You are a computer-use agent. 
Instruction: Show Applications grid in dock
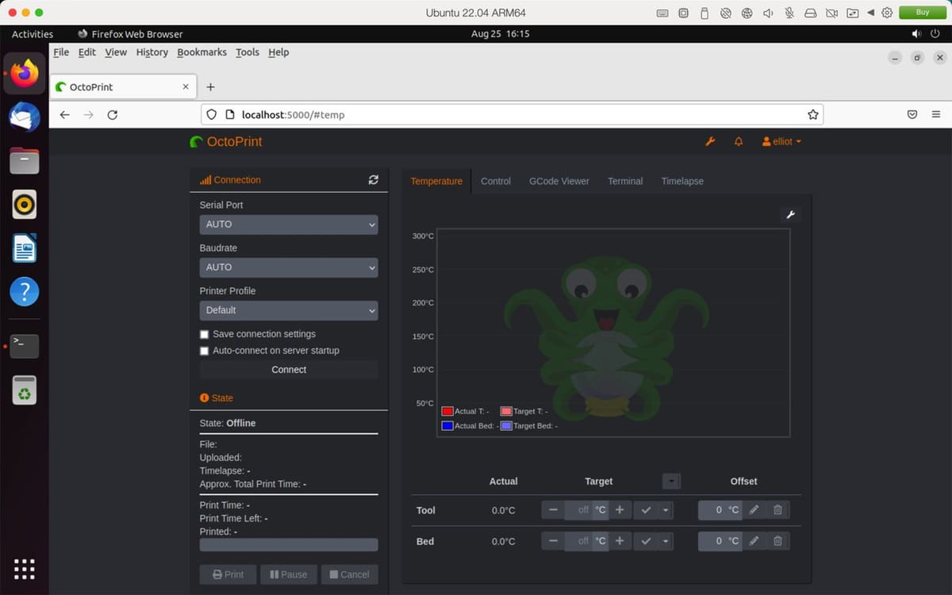25,568
